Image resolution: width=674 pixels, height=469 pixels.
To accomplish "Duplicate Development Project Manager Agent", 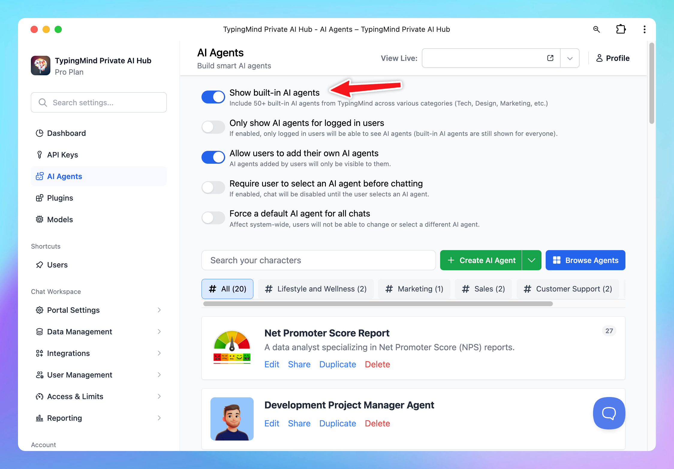I will (x=338, y=423).
